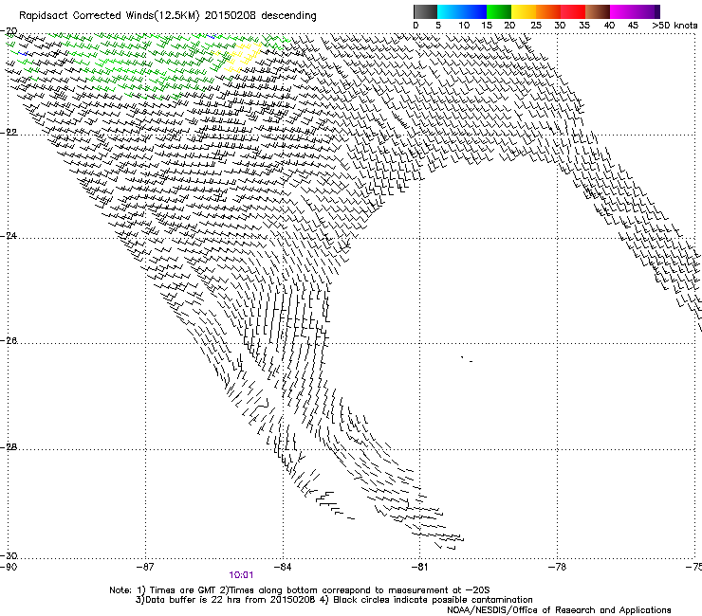The image size is (702, 616).
Task: Click the '-90' longitude axis label
Action: pos(9,568)
